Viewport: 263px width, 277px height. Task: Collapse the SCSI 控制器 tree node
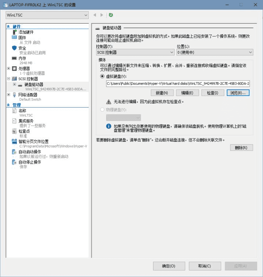click(9, 78)
